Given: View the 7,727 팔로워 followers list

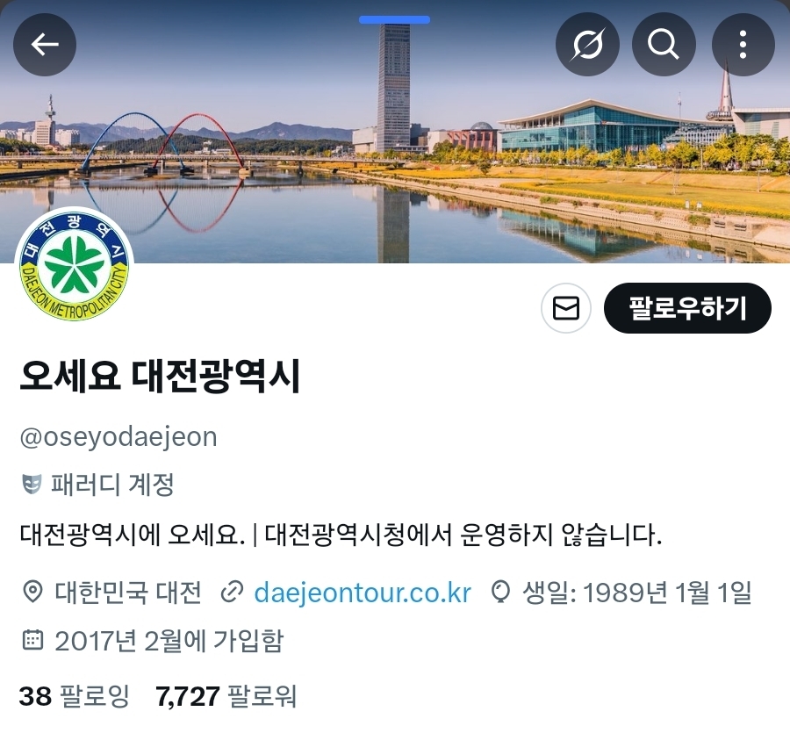Looking at the screenshot, I should click(226, 696).
